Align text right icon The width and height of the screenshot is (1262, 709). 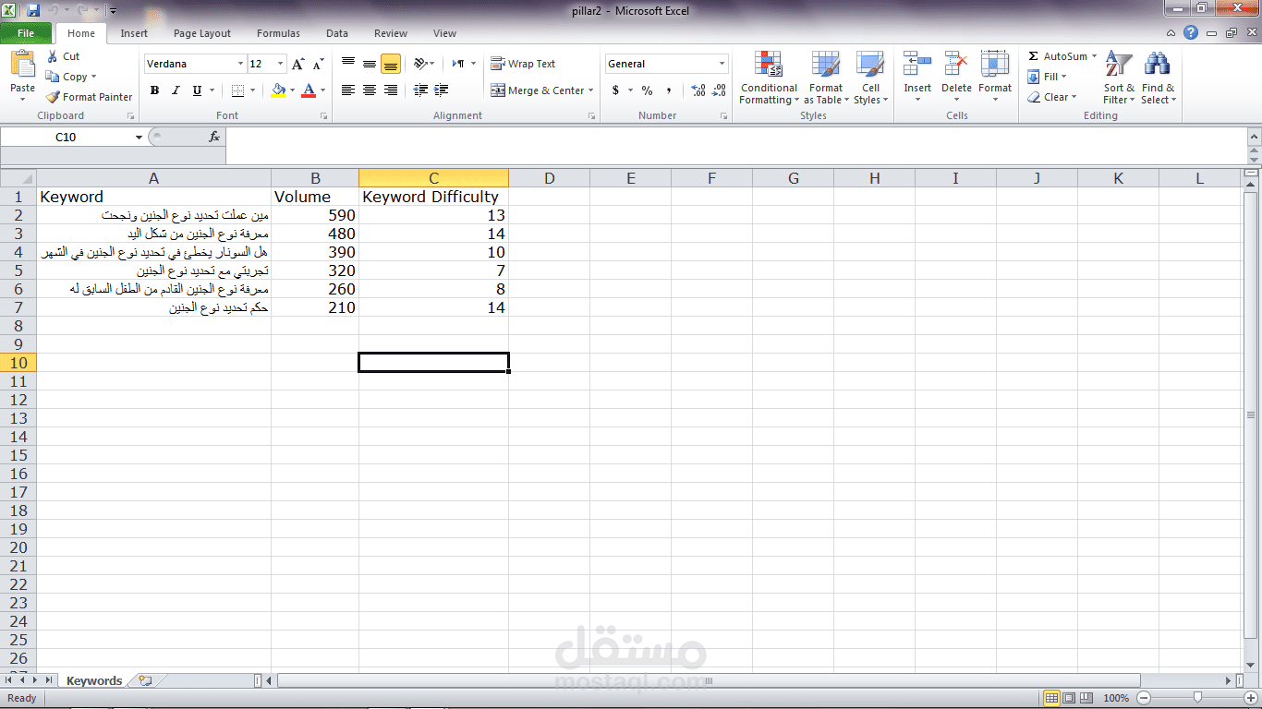(x=391, y=90)
